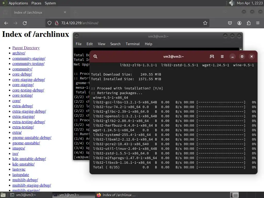The width and height of the screenshot is (264, 198).
Task: Open the lastupdate link
Action: pos(21,175)
